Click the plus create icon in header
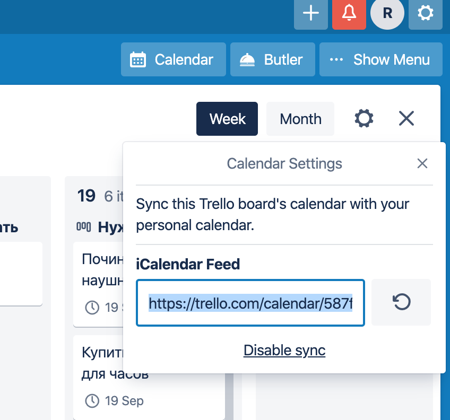This screenshot has height=420, width=450. pos(311,13)
